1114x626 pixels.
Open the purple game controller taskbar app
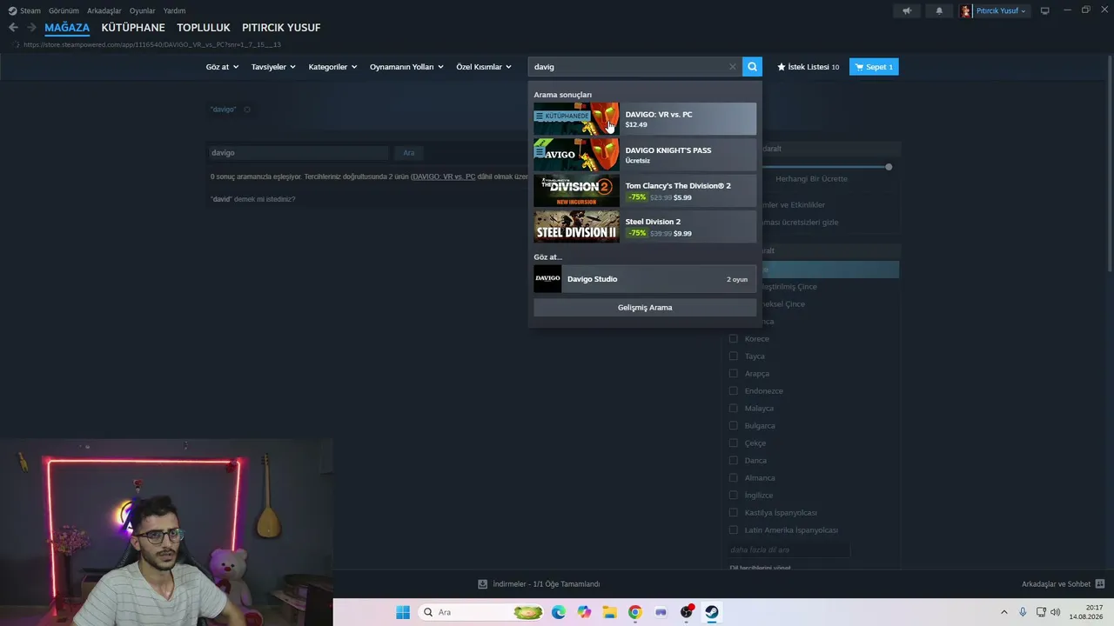661,612
